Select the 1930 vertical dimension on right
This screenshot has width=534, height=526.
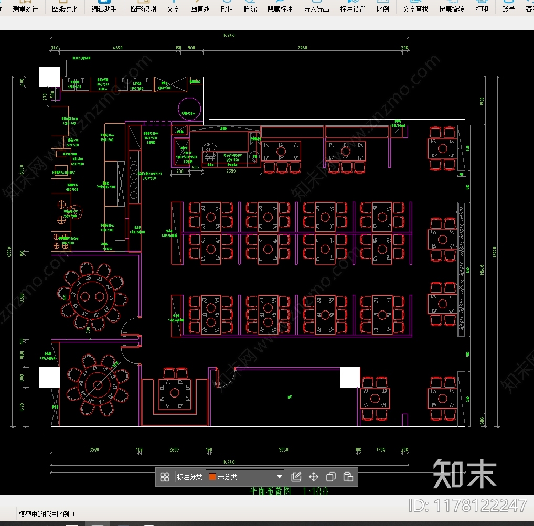point(482,101)
